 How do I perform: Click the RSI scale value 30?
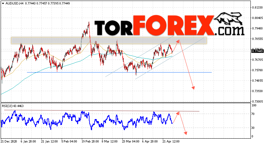click(x=253, y=128)
